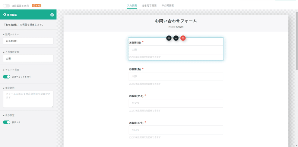Click the チェック項目 section label

(x=12, y=70)
